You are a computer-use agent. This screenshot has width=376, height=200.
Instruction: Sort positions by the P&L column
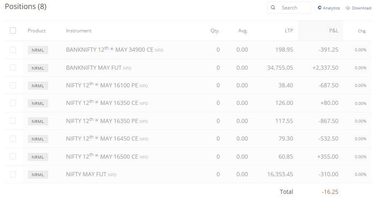(333, 30)
